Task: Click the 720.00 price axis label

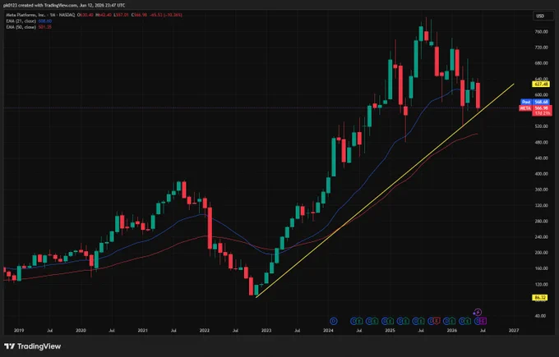Action: (541, 48)
